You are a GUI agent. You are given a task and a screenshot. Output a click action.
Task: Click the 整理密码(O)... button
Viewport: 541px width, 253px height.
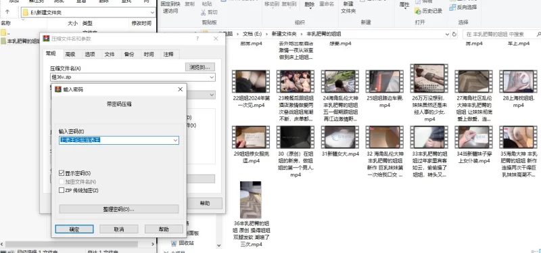pyautogui.click(x=119, y=209)
